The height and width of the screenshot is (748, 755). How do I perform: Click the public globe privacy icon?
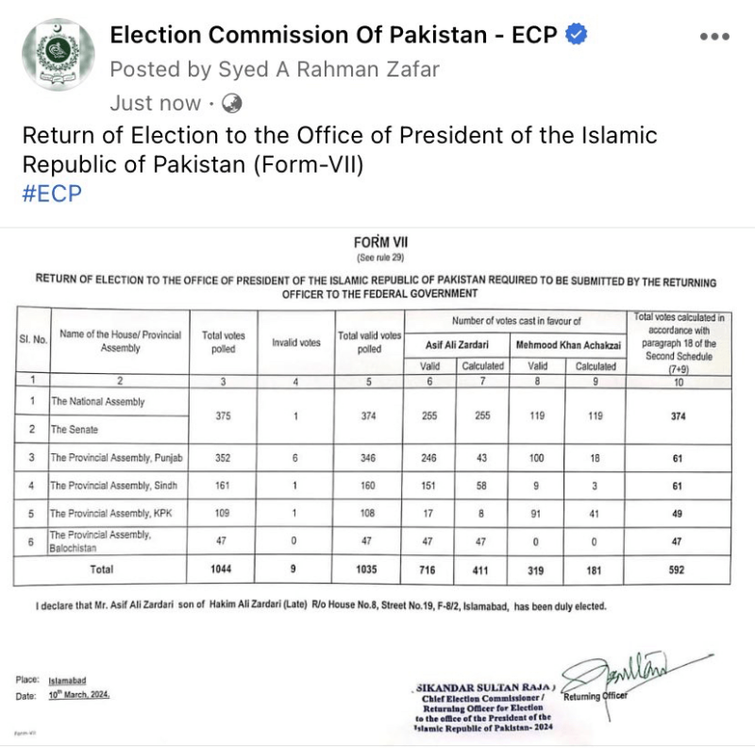coord(231,103)
